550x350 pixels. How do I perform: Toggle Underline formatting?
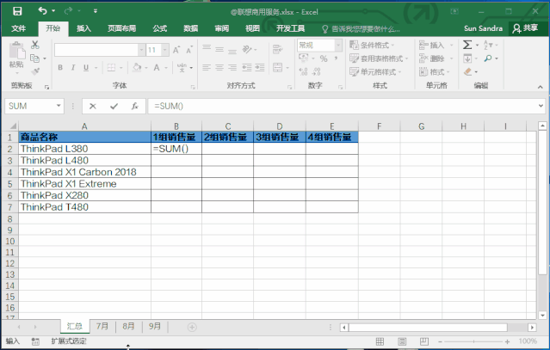86,68
